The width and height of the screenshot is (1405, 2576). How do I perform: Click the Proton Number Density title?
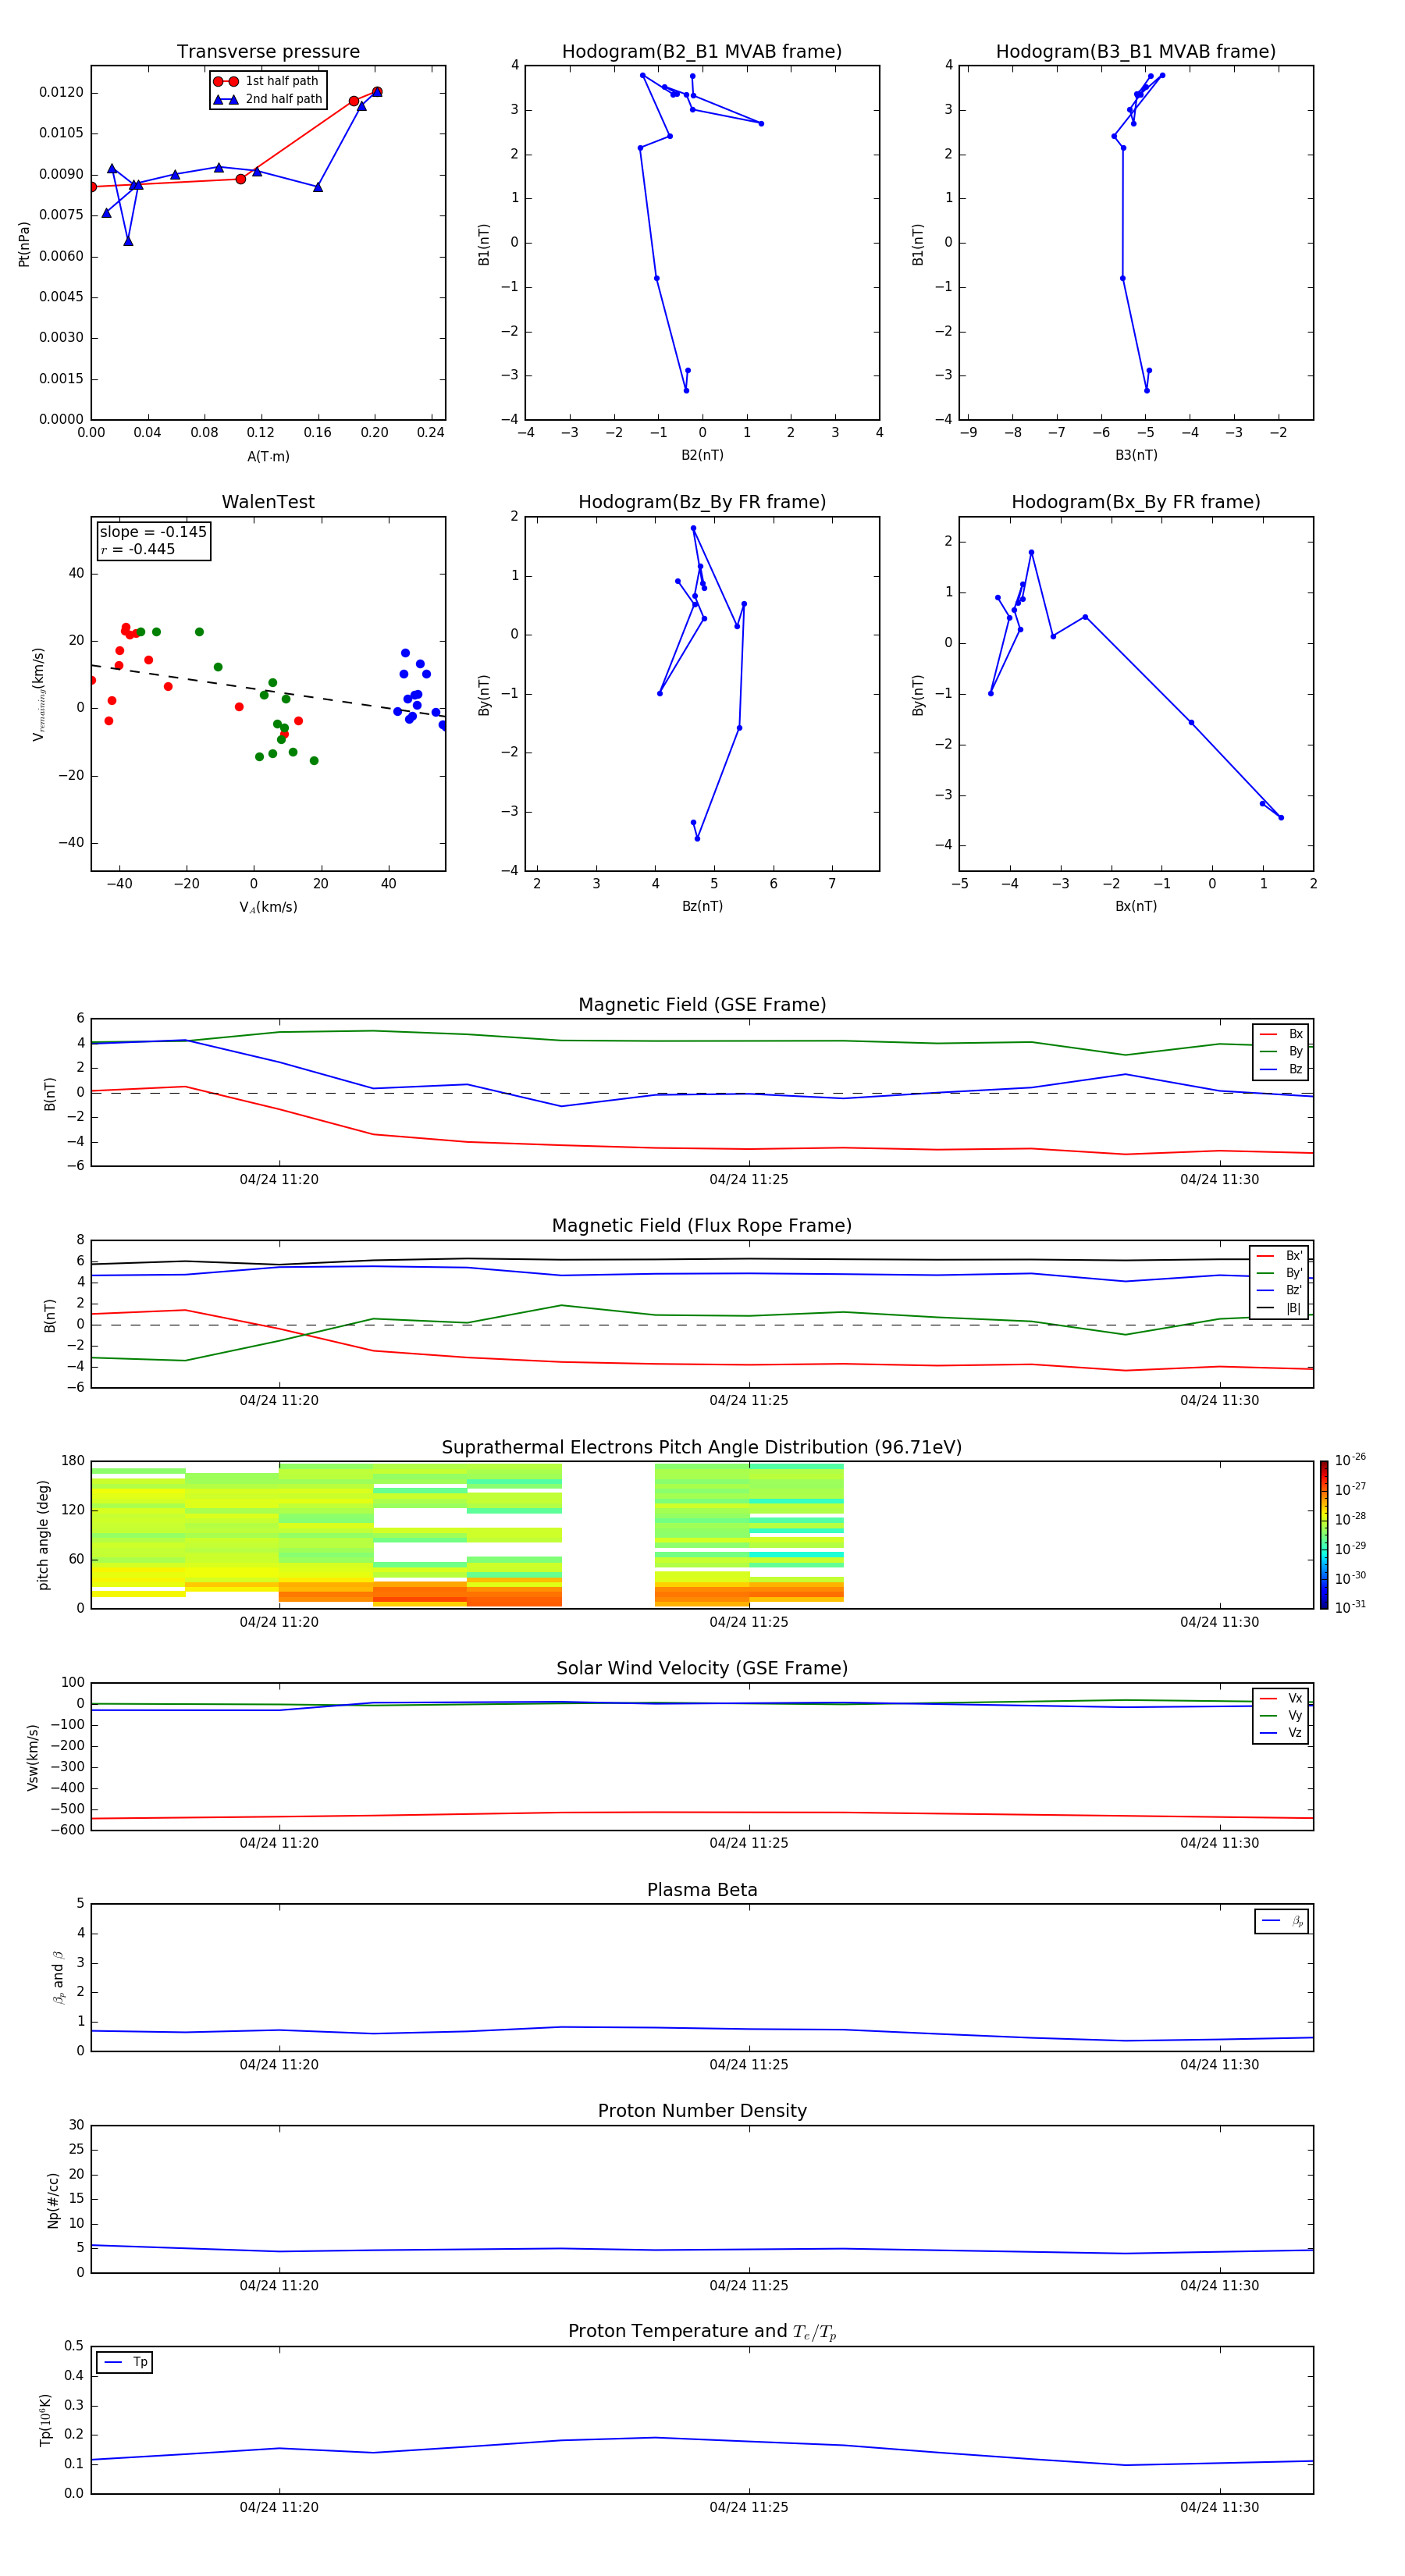pyautogui.click(x=702, y=2111)
